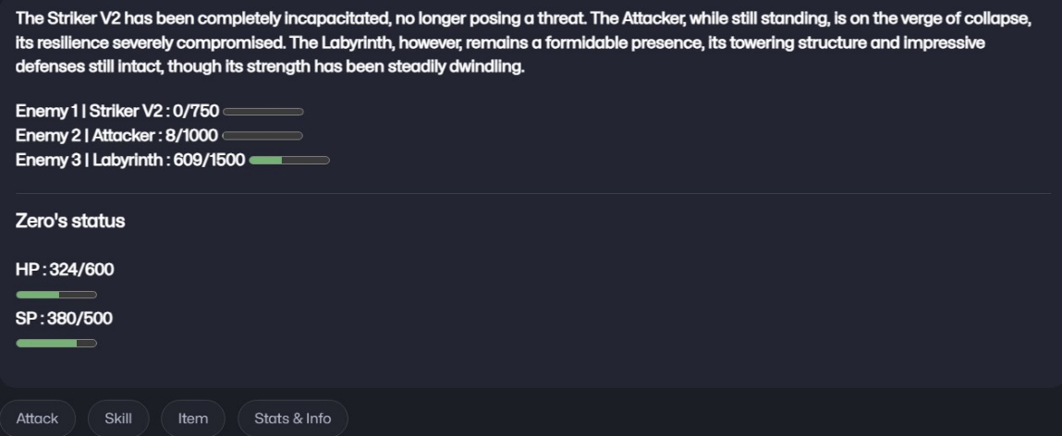
Task: Click the 0/750 Striker health value
Action: [x=197, y=111]
